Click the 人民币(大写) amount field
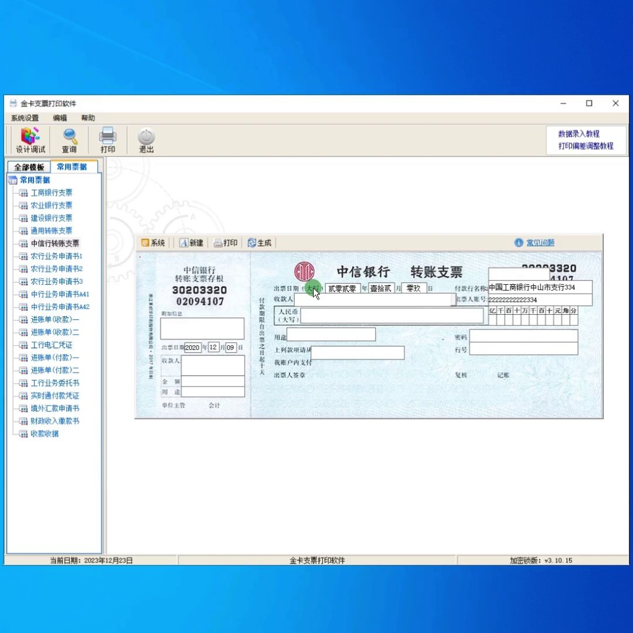The image size is (633, 633). click(x=392, y=315)
